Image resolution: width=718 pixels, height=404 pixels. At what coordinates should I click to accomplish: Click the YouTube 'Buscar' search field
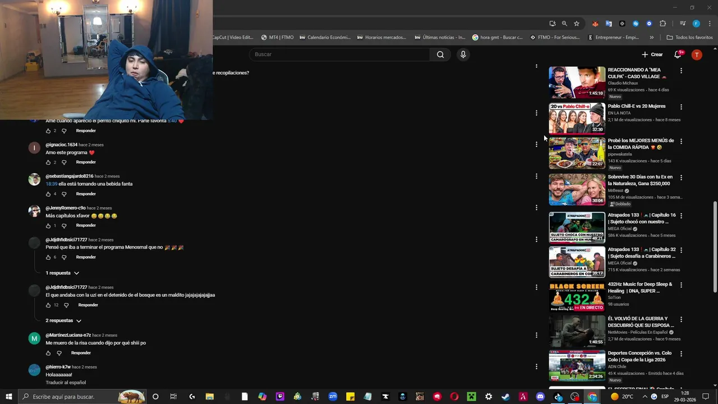coord(340,54)
